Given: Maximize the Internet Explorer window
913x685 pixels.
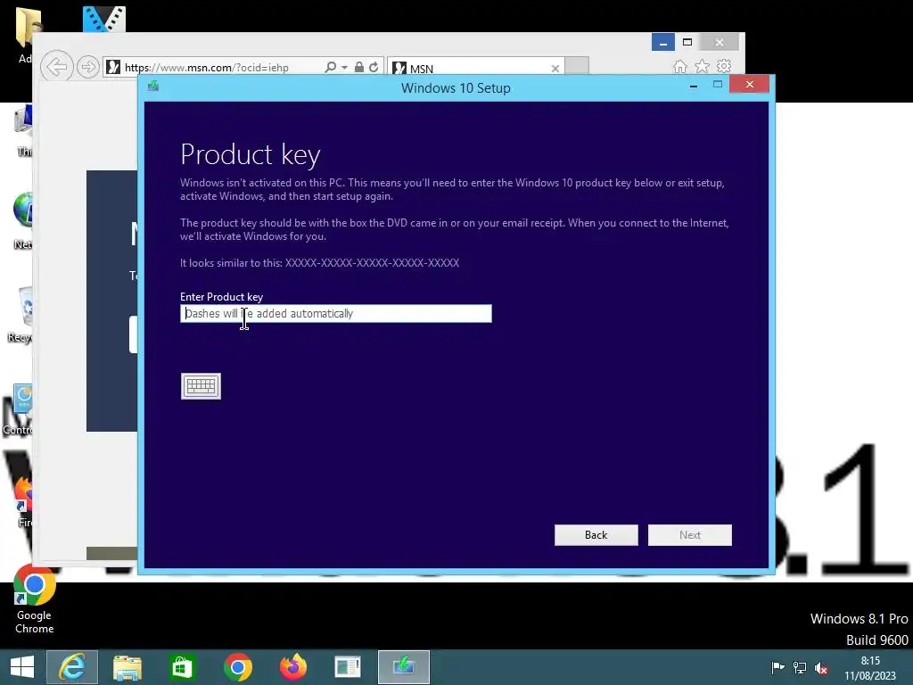Looking at the screenshot, I should click(x=687, y=42).
